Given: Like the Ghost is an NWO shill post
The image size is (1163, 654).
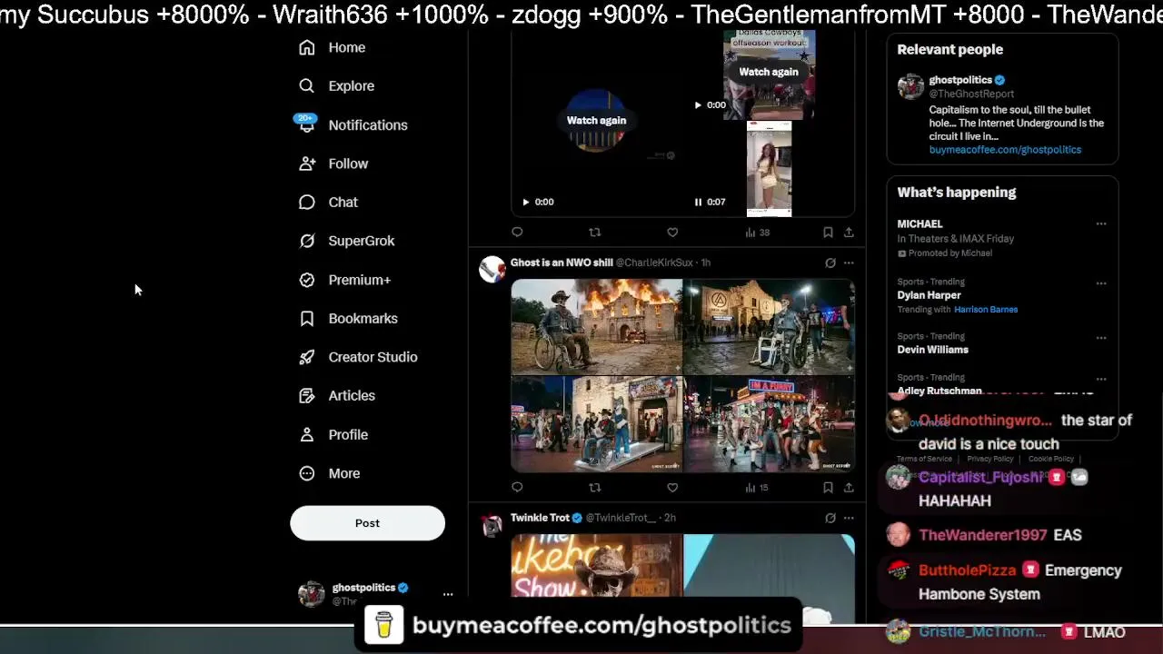Looking at the screenshot, I should pos(672,488).
